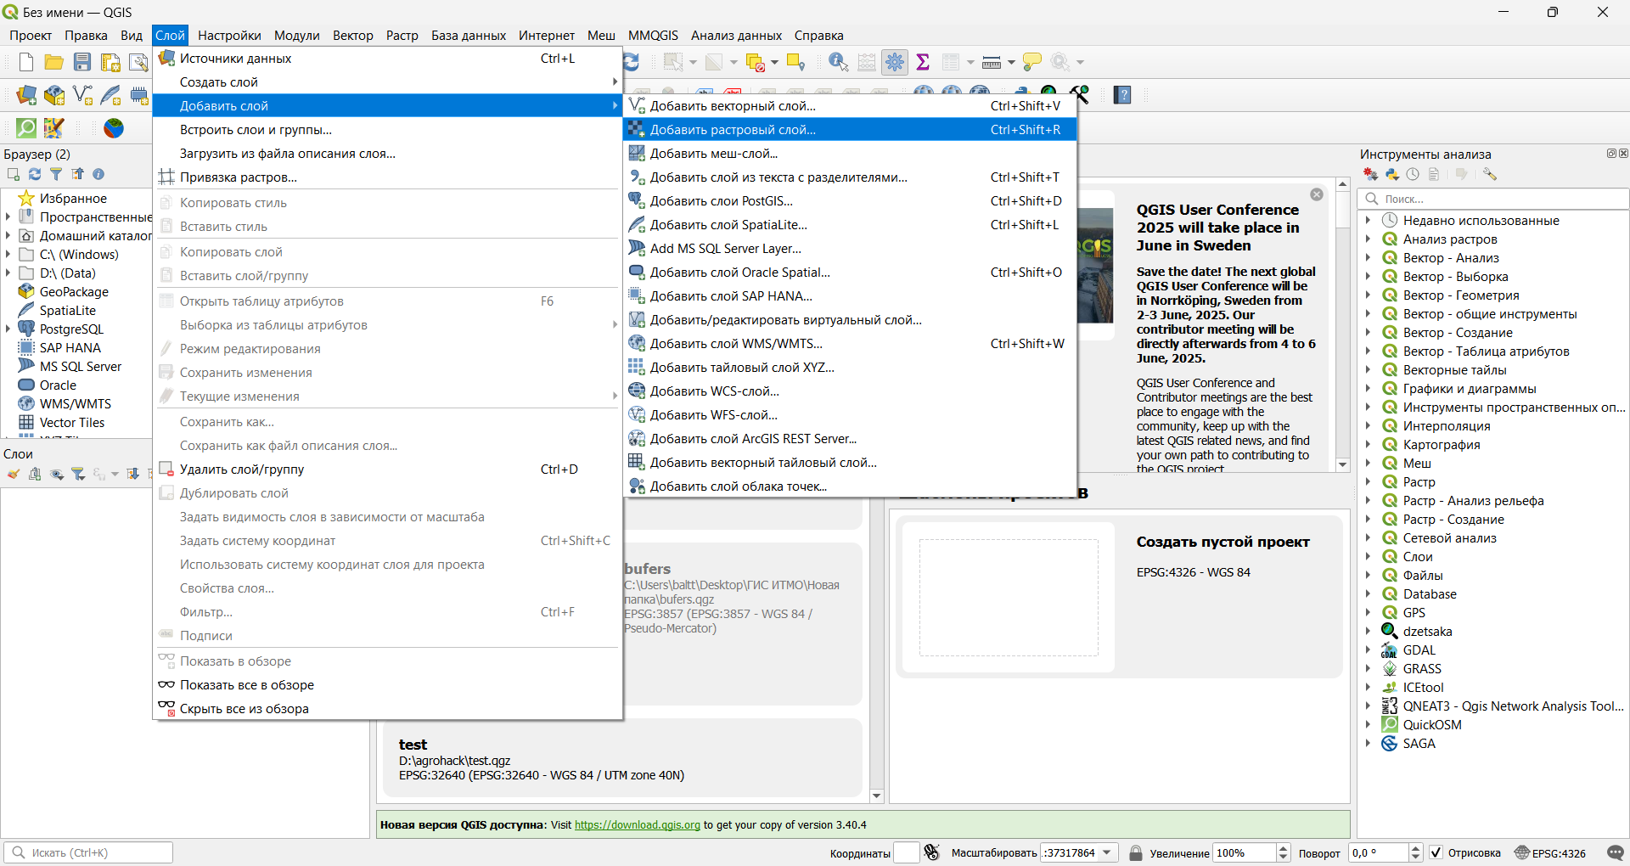The height and width of the screenshot is (866, 1630).
Task: Open the scale combo box dropdown
Action: tap(1107, 852)
